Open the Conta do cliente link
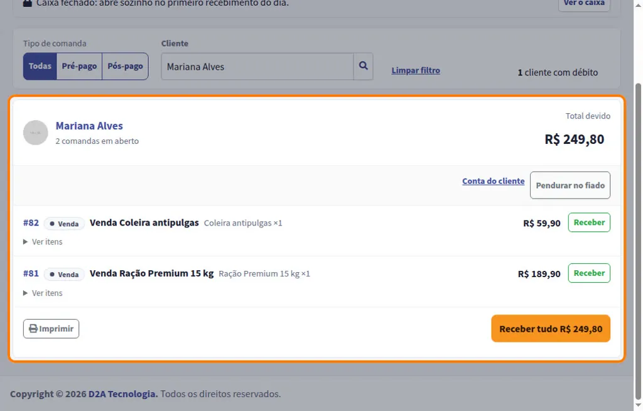 click(x=494, y=181)
